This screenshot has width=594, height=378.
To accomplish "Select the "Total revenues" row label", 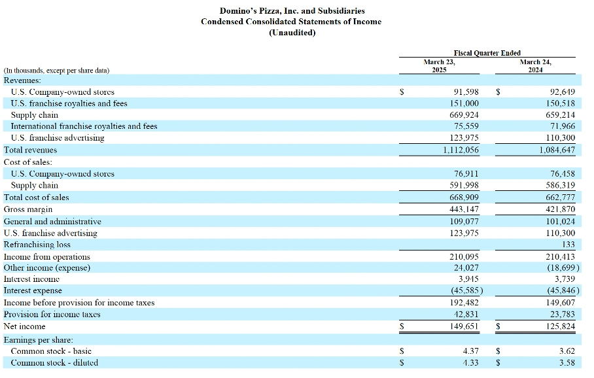I will tap(30, 150).
